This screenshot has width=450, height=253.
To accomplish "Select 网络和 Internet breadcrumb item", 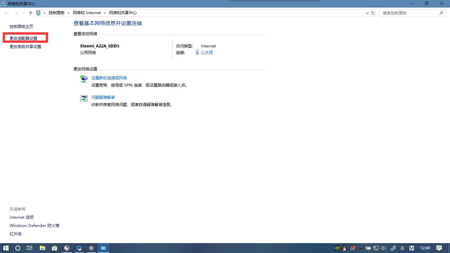I will [x=87, y=13].
